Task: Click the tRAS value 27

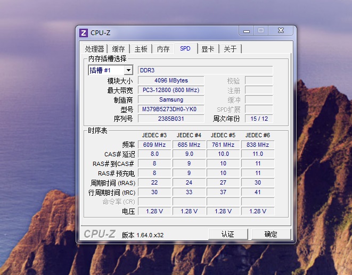Action: (223, 182)
